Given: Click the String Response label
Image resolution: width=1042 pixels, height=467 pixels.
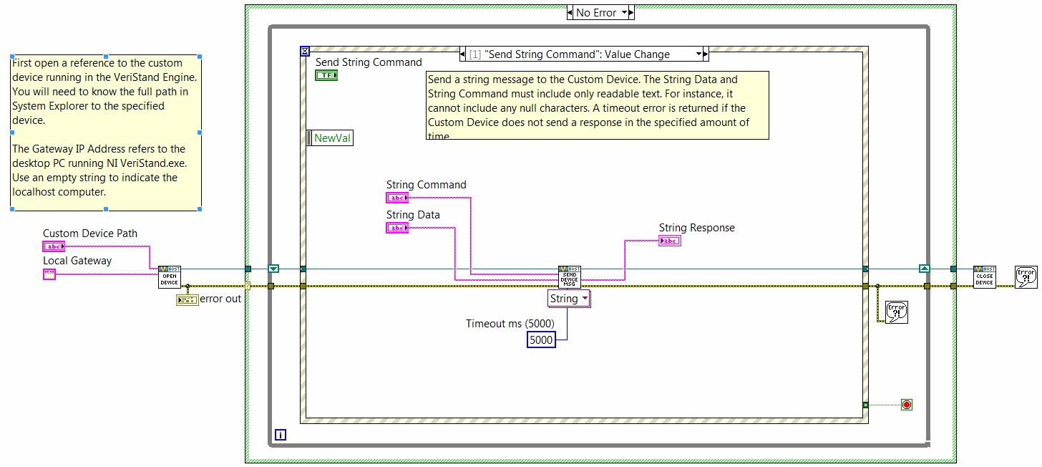Looking at the screenshot, I should pos(697,228).
